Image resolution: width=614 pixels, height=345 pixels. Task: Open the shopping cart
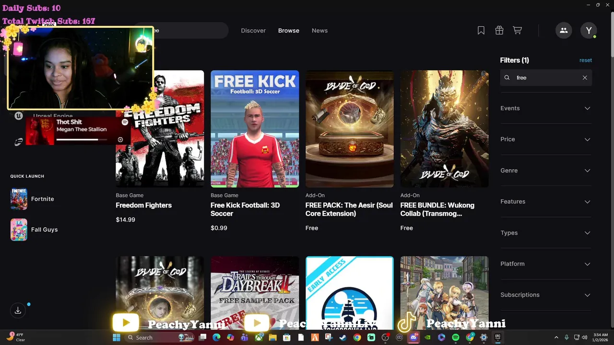(517, 30)
